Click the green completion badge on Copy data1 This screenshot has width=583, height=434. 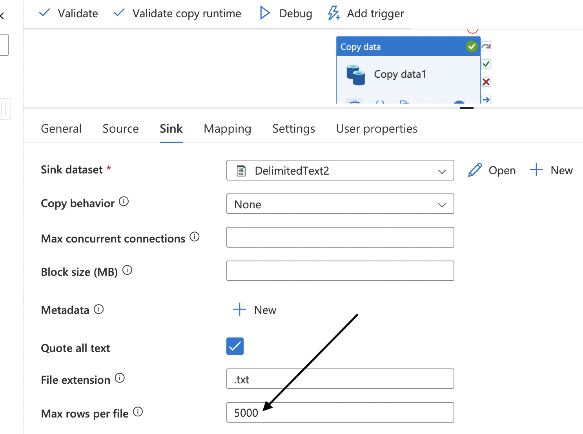[x=472, y=46]
